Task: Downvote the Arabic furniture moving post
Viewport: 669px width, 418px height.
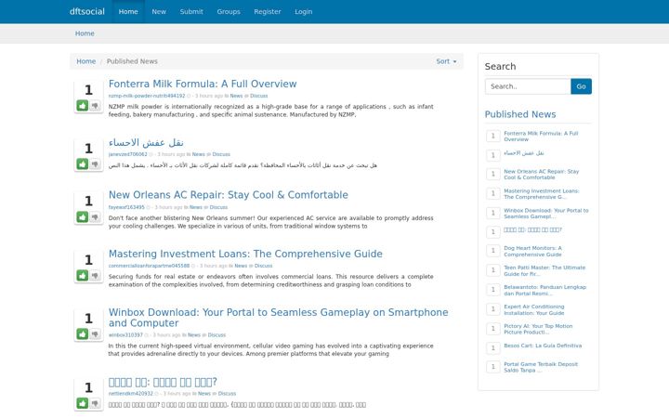Action: click(95, 163)
